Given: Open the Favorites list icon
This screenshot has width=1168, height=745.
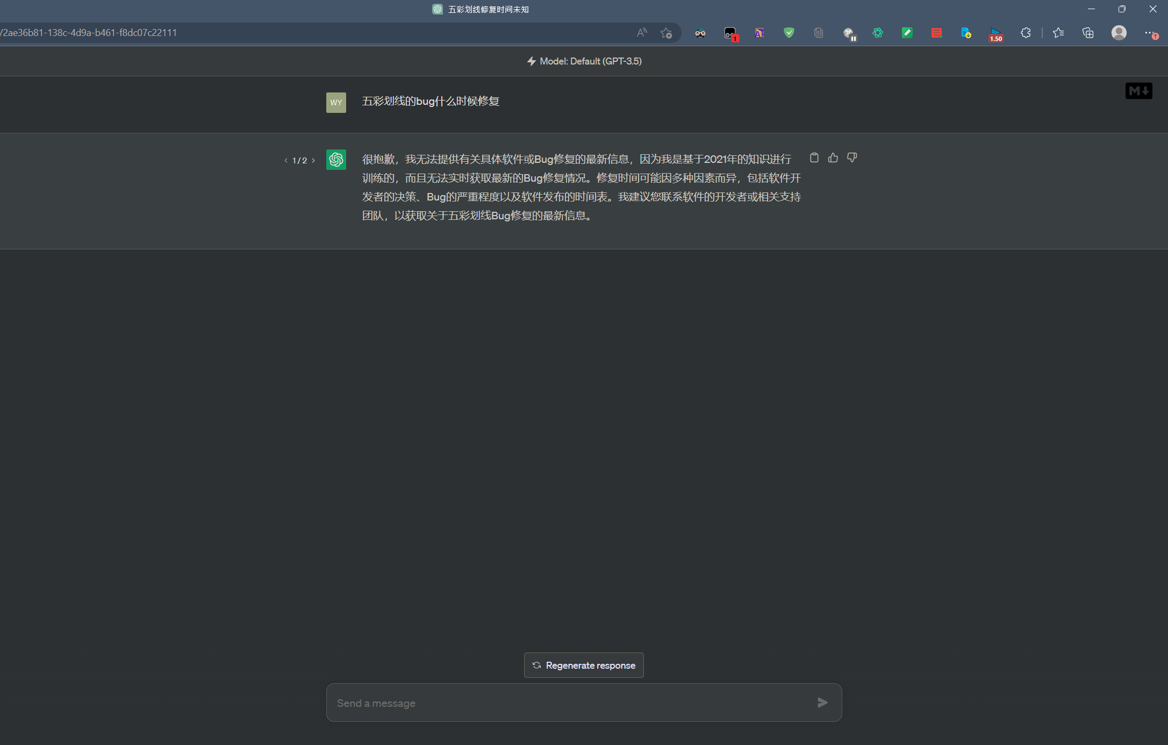Looking at the screenshot, I should [x=1058, y=33].
